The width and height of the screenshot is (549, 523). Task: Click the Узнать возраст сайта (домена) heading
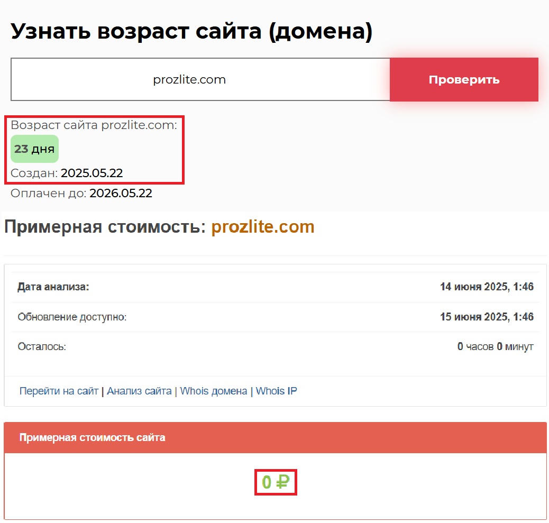pyautogui.click(x=191, y=32)
